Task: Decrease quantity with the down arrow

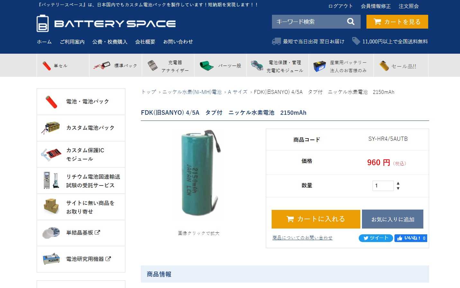Action: pos(398,188)
